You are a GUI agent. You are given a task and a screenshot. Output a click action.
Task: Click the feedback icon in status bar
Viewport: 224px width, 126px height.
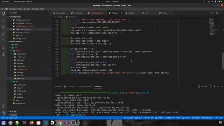pyautogui.click(x=217, y=118)
